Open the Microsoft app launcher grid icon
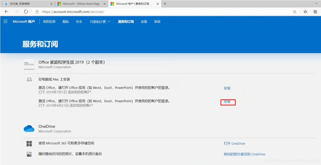321x165 pixels. [x=6, y=22]
